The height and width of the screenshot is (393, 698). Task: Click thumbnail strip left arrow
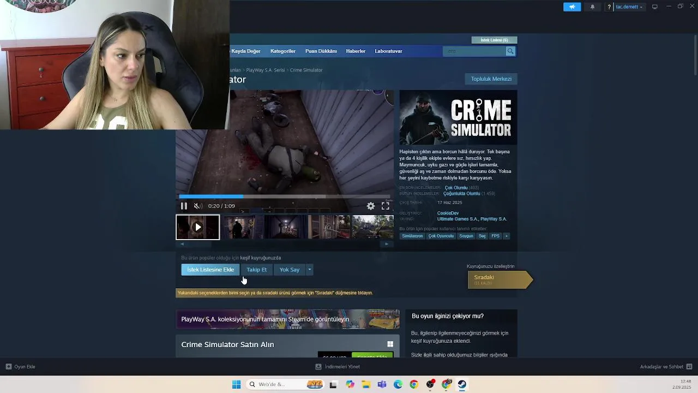pyautogui.click(x=183, y=244)
